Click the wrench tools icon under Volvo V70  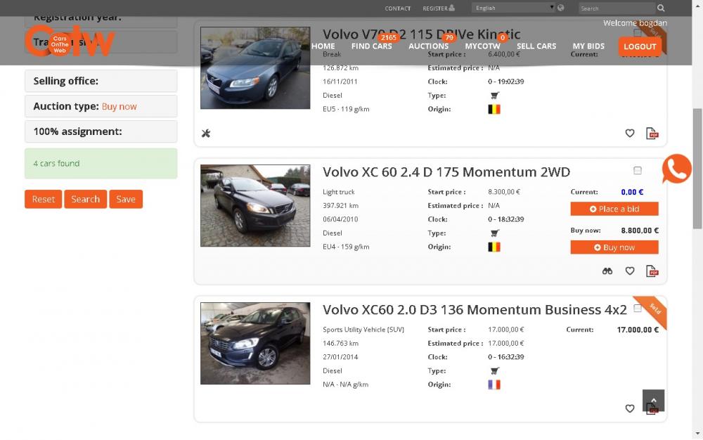pyautogui.click(x=206, y=133)
